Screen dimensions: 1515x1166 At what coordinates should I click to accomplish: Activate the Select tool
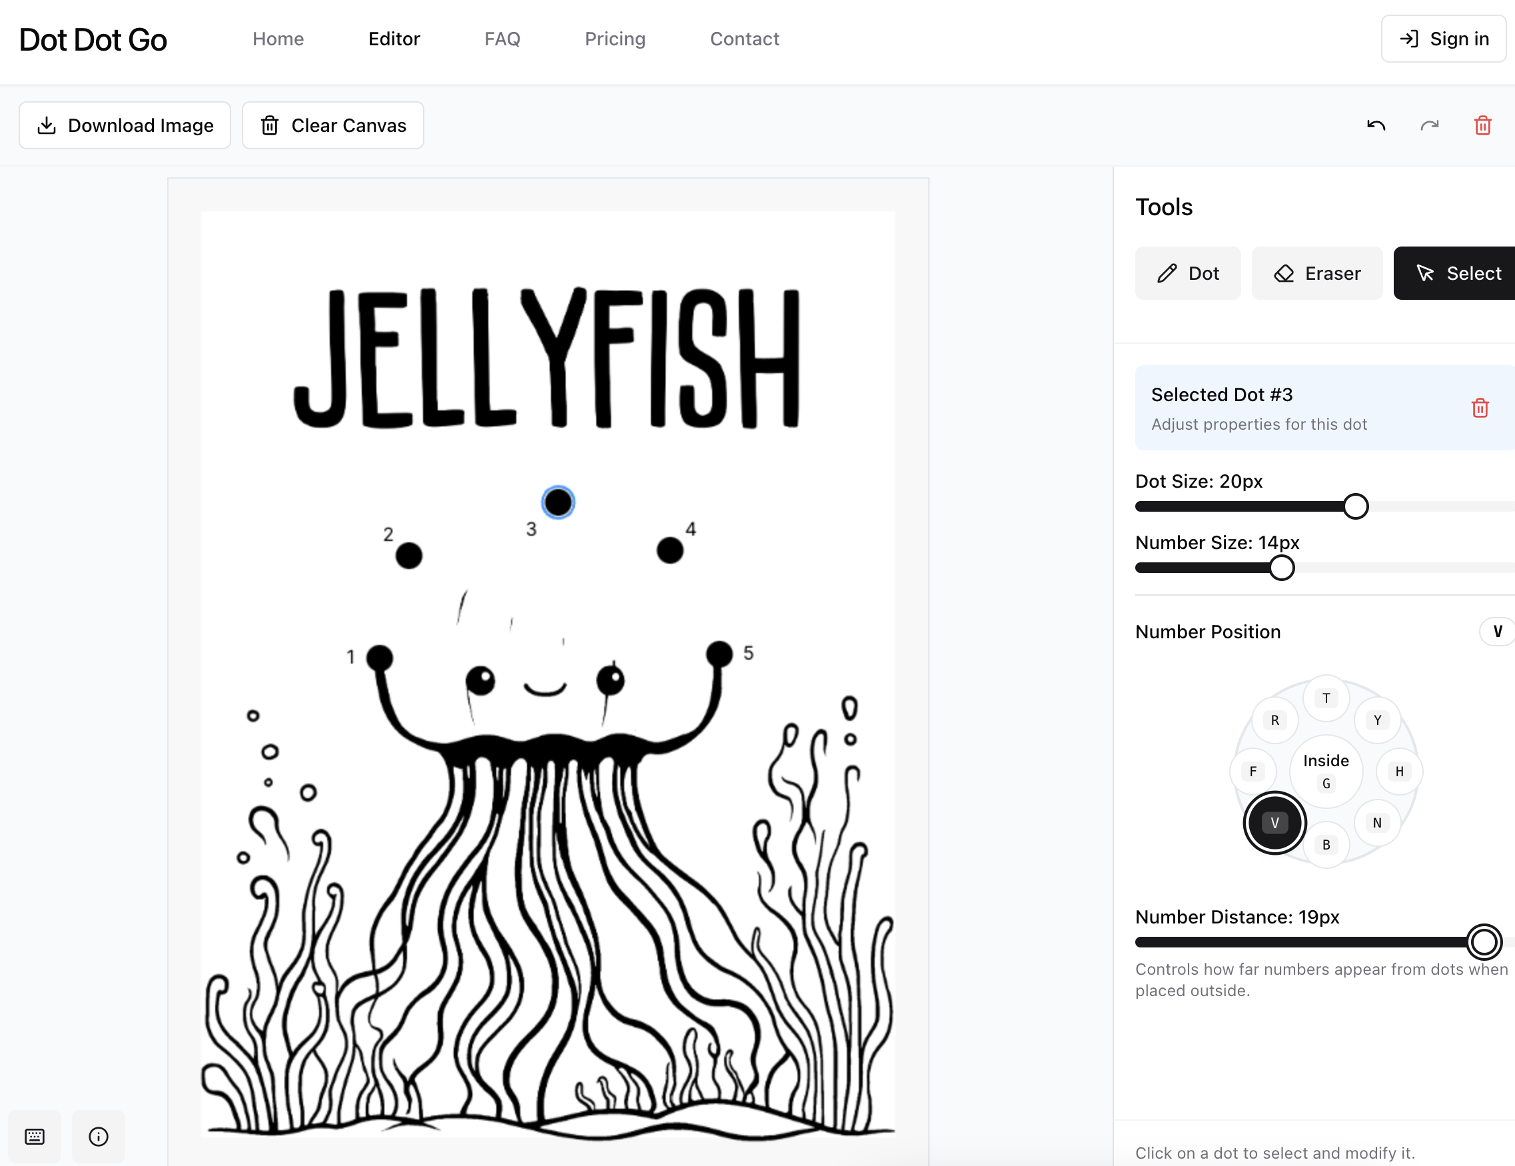[x=1458, y=273]
